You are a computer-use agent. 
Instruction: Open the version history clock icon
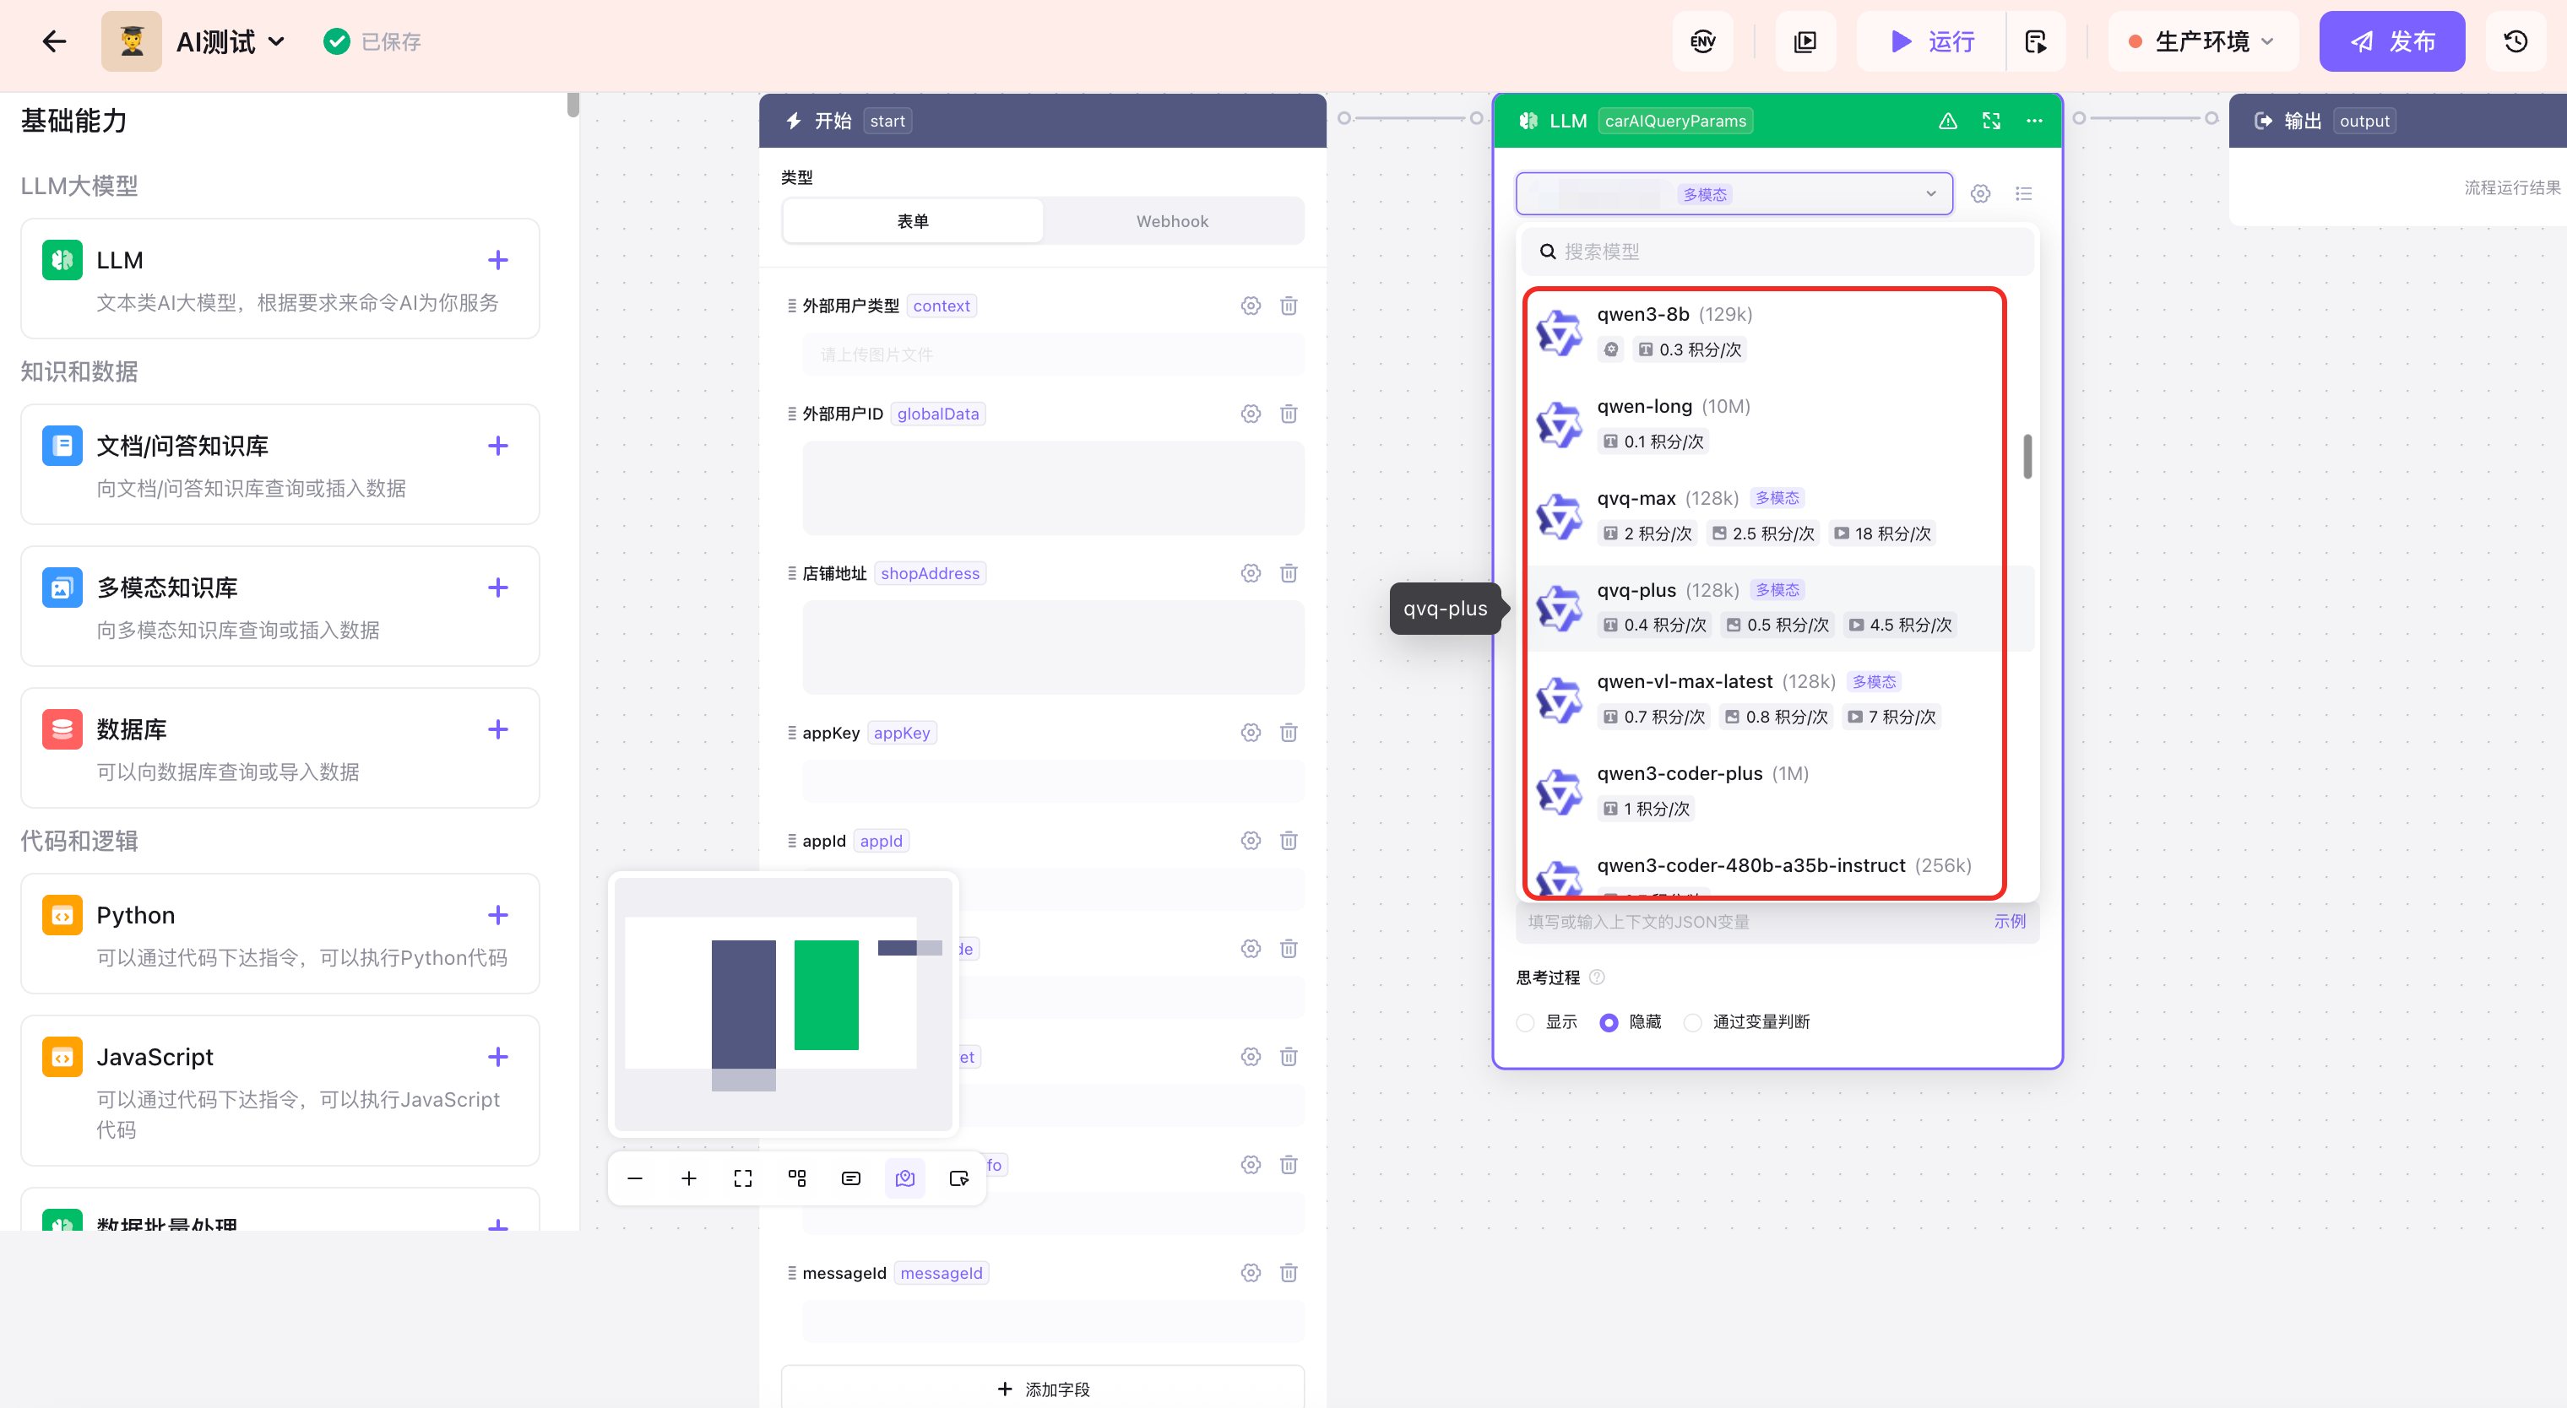click(2515, 42)
